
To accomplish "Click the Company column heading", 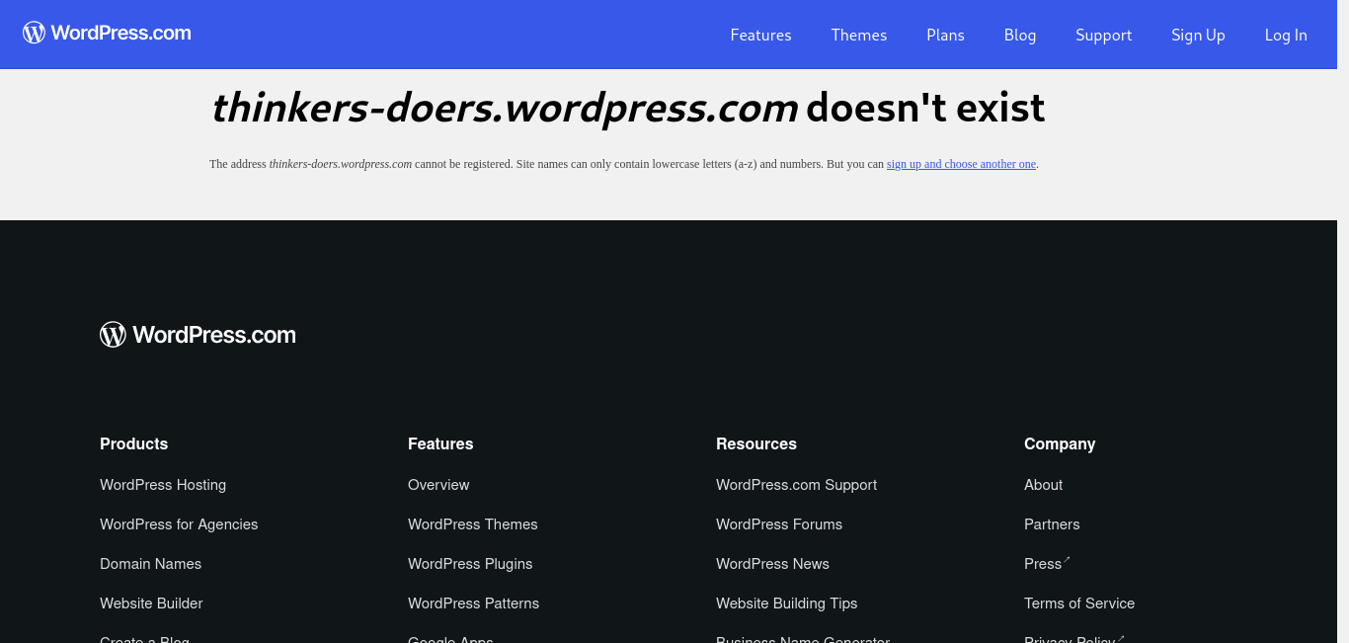I will coord(1060,444).
